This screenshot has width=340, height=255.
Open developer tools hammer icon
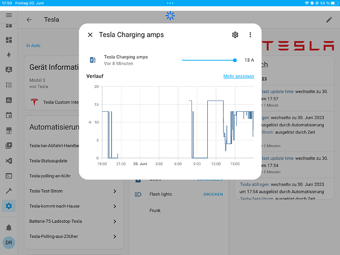(9, 191)
